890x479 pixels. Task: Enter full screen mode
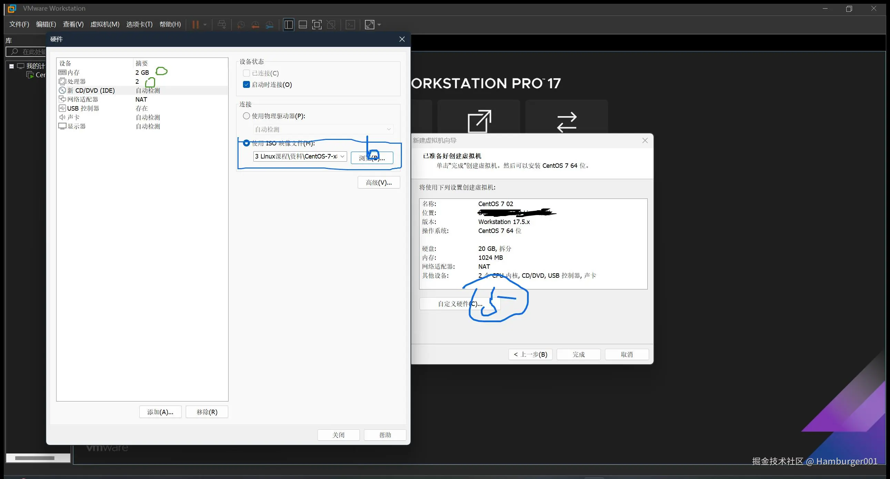pos(317,24)
